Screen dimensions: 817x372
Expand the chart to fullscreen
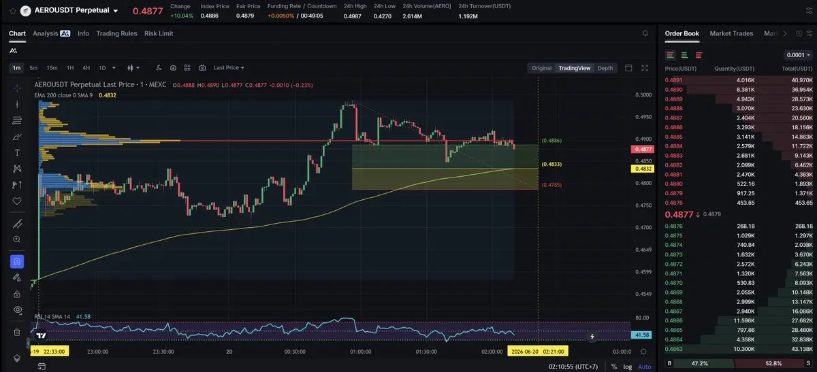point(645,68)
